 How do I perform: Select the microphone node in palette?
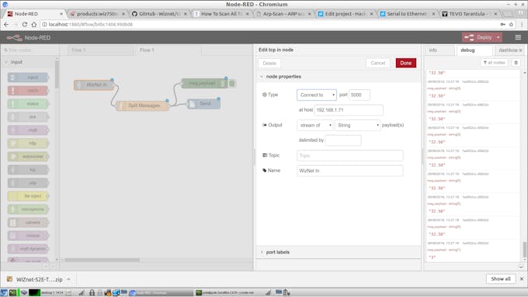[28, 209]
